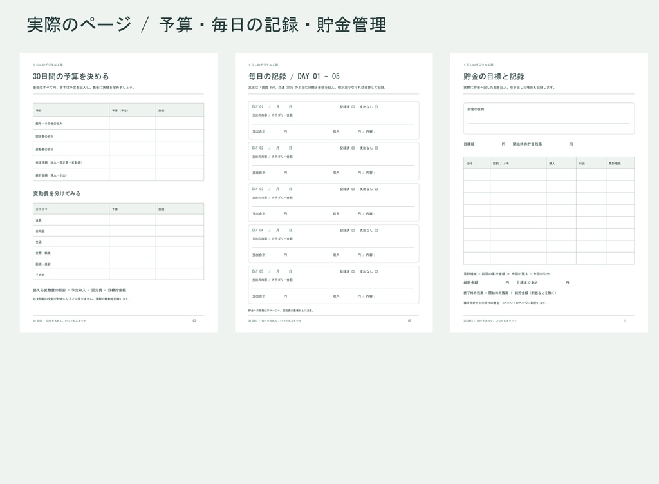Click the 純貯金額（預入−引出） row label
This screenshot has height=484, width=659.
coord(51,175)
